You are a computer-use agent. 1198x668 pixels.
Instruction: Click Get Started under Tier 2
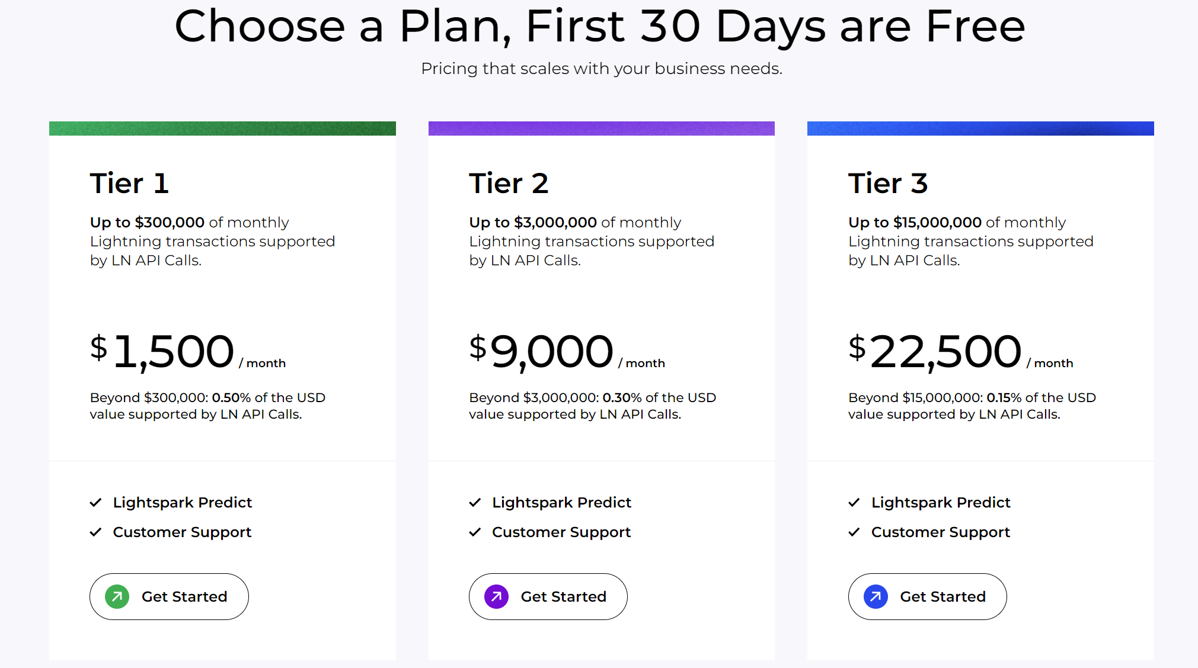548,596
